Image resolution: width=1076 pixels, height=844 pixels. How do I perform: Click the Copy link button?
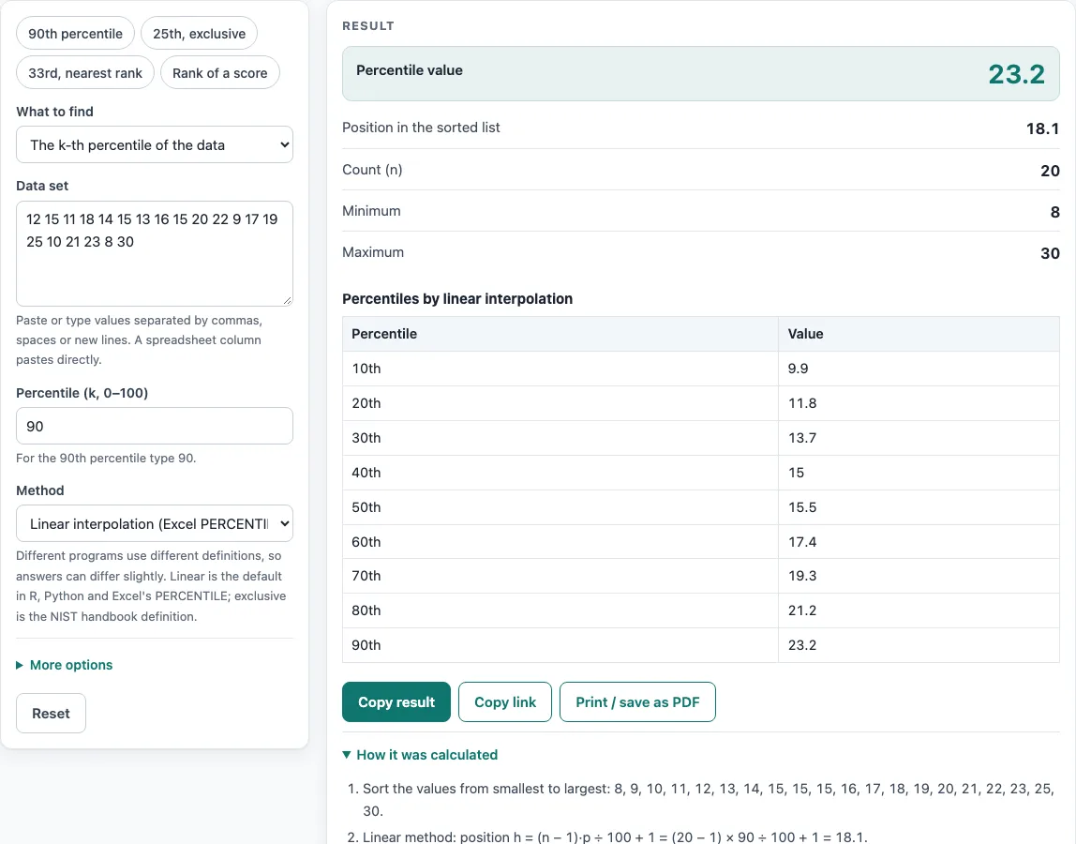(505, 701)
